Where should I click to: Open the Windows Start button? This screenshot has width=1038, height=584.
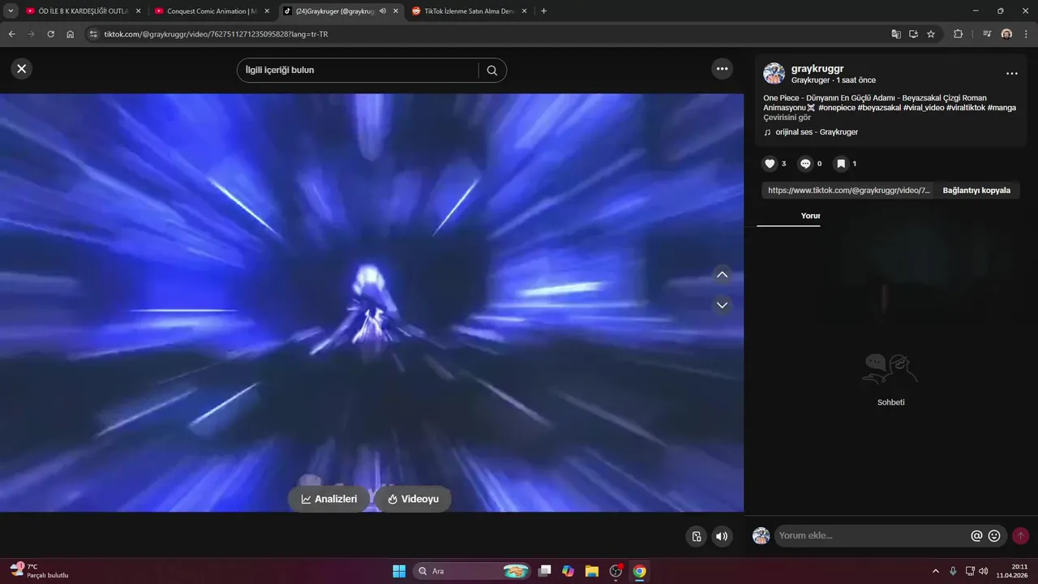[399, 571]
